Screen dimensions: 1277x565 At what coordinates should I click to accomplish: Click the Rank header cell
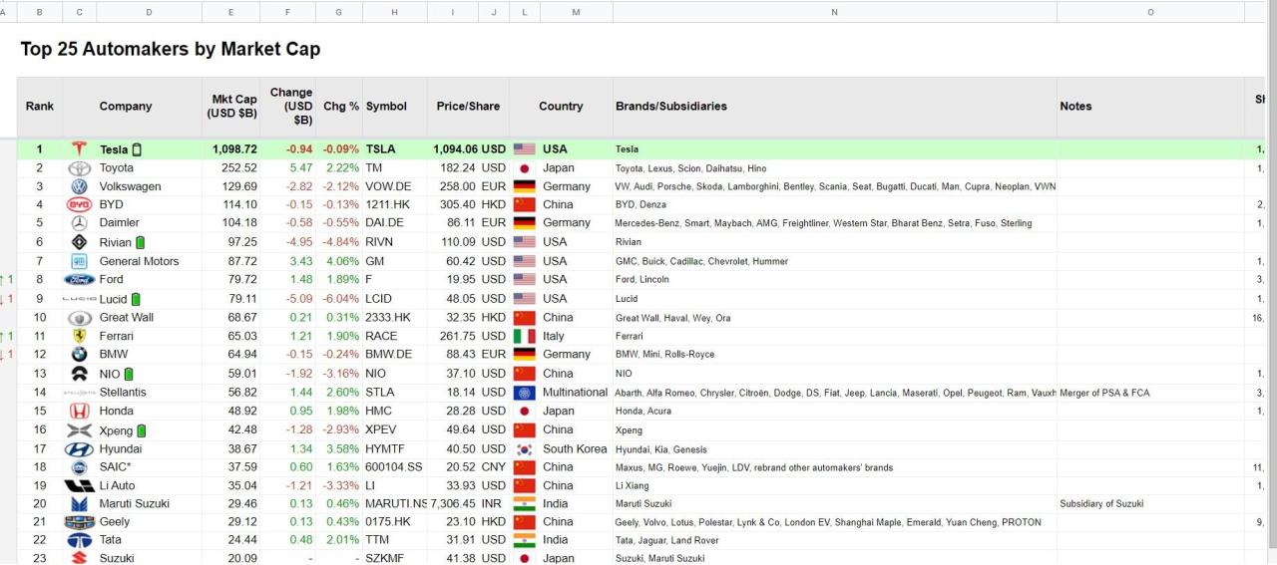point(40,107)
